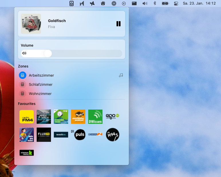221x177 pixels.
Task: Play the DWissen favourite
Action: (95, 117)
